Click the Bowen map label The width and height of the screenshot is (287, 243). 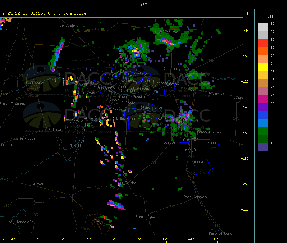click(x=212, y=143)
